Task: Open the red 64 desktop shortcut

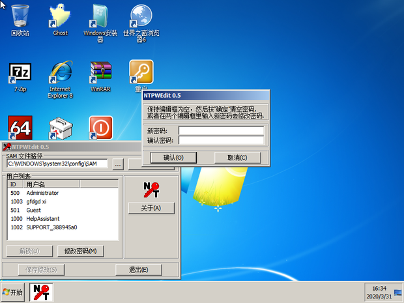Action: tap(20, 128)
